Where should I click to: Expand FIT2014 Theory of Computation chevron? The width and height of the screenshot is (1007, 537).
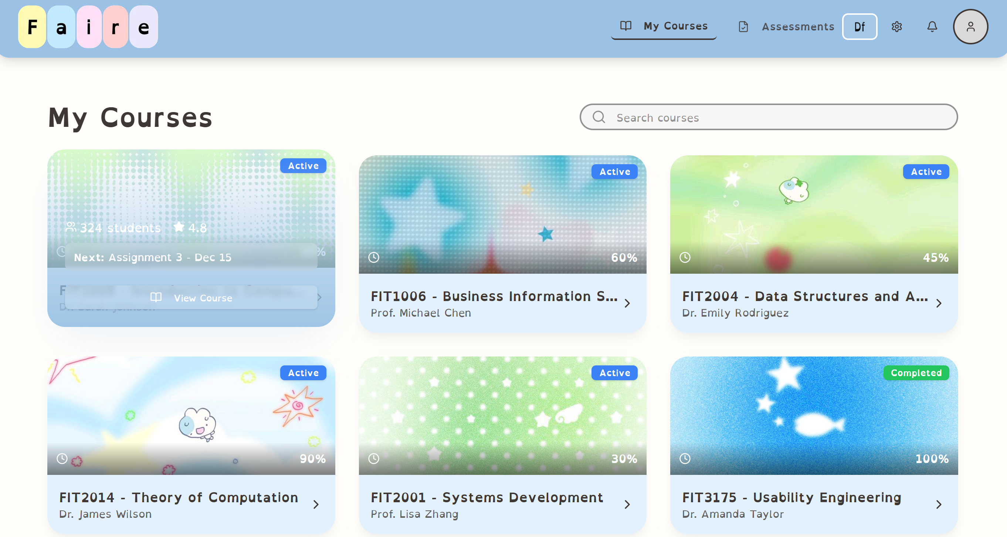click(x=316, y=504)
